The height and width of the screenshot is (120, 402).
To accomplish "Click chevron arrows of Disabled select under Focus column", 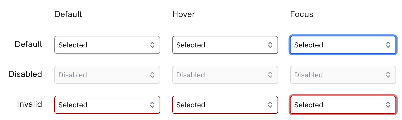I will (x=388, y=75).
